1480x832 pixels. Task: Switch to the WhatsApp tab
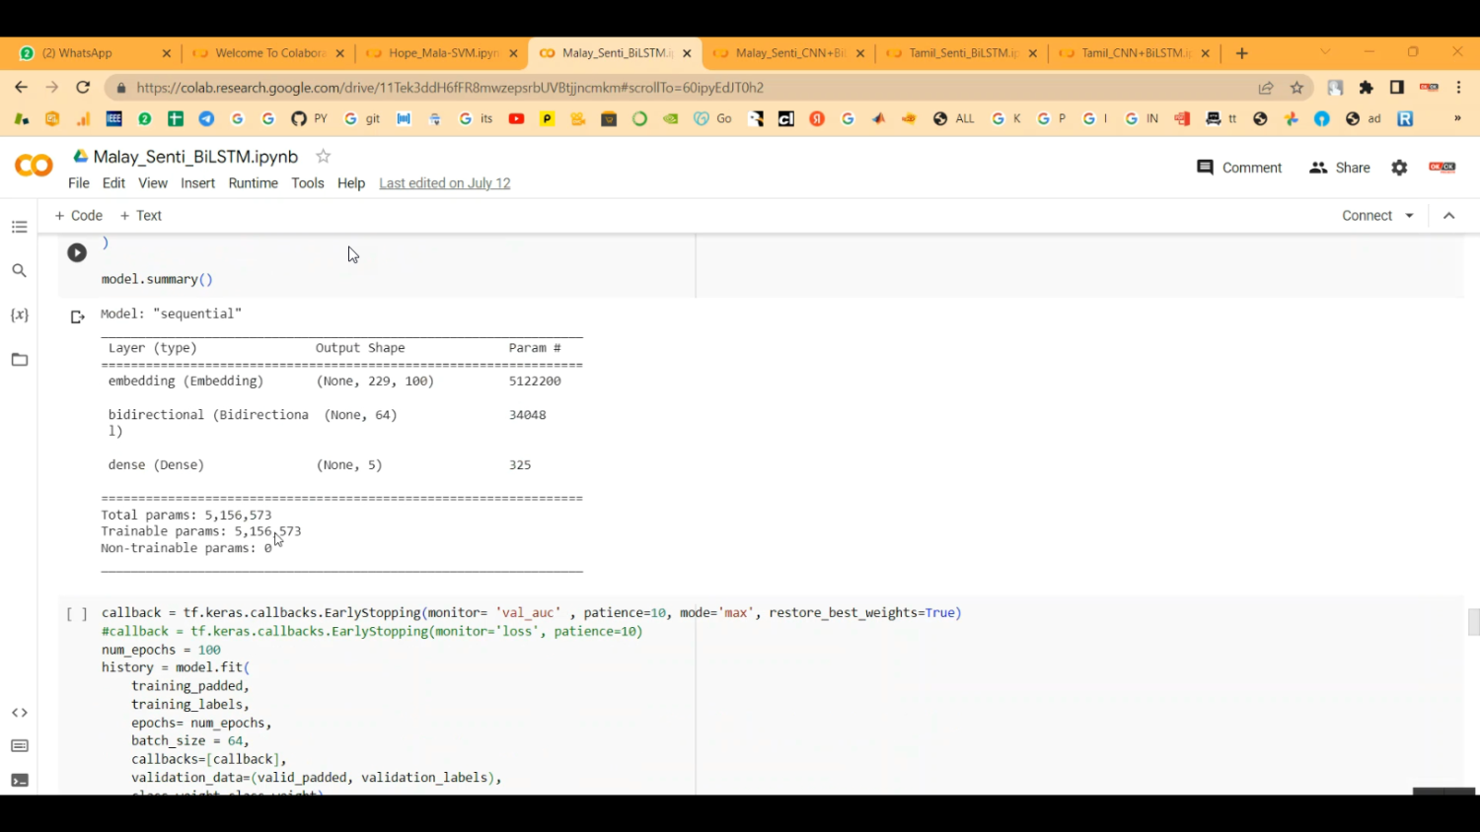(94, 53)
